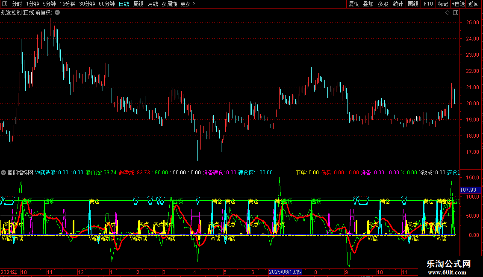Open F10 company information

pyautogui.click(x=428, y=4)
